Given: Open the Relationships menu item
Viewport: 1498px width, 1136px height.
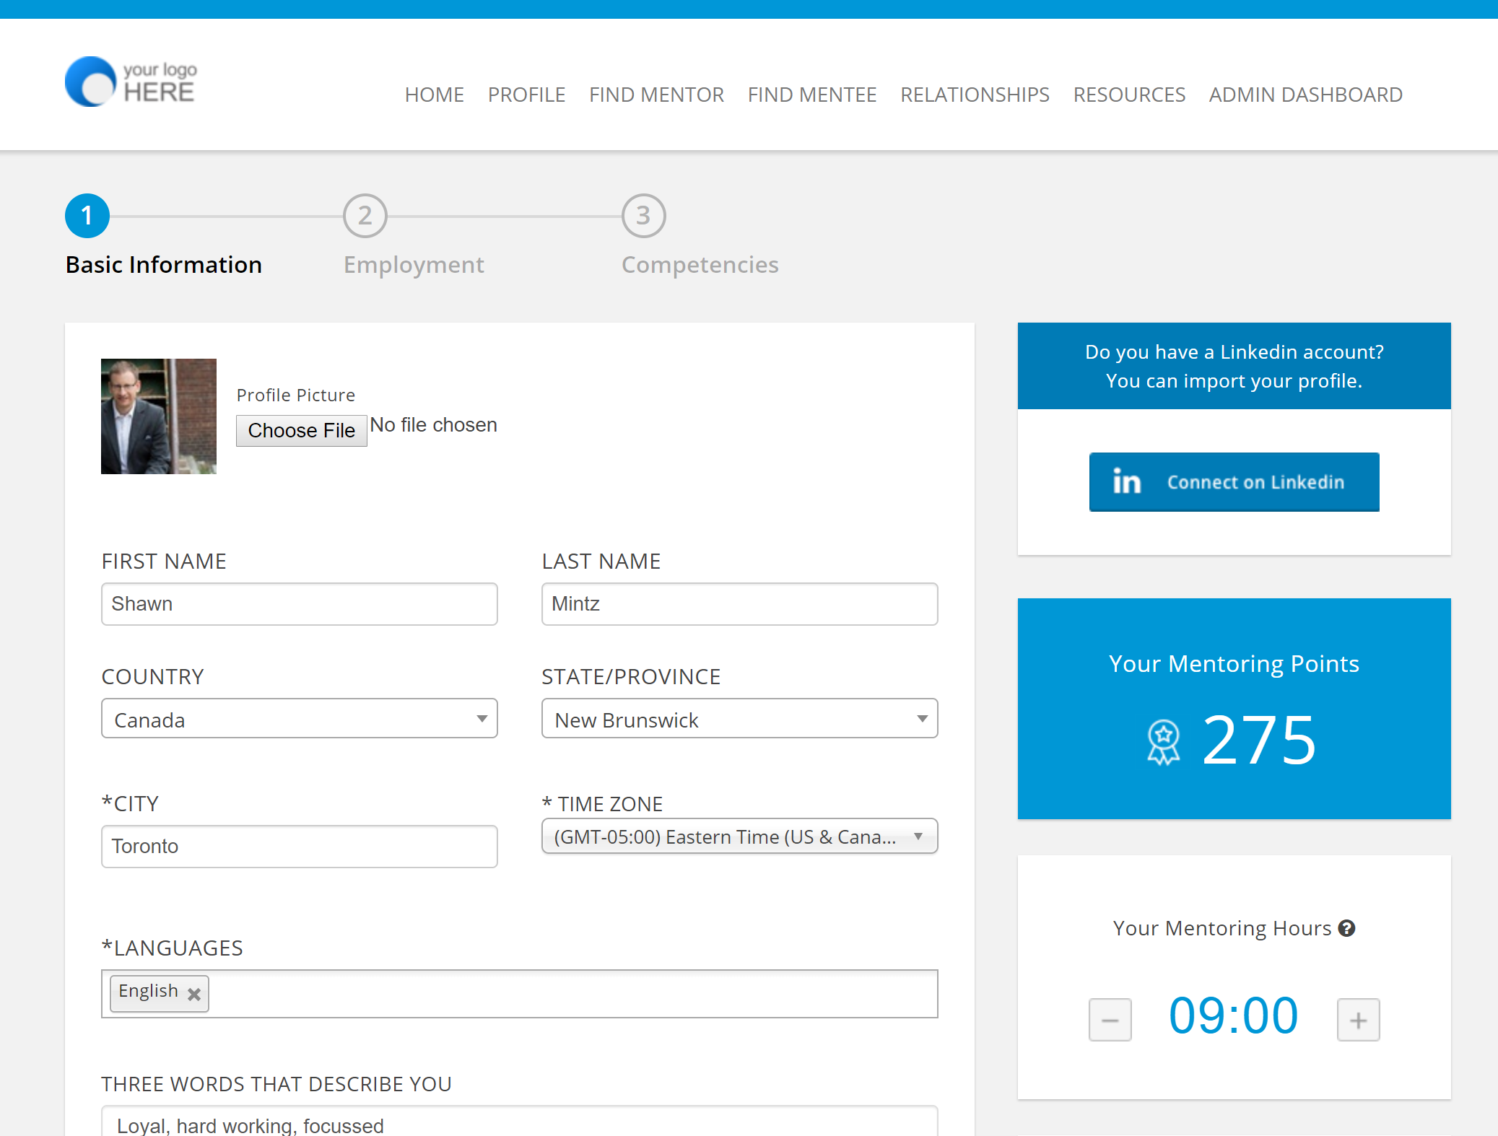Looking at the screenshot, I should pyautogui.click(x=975, y=95).
